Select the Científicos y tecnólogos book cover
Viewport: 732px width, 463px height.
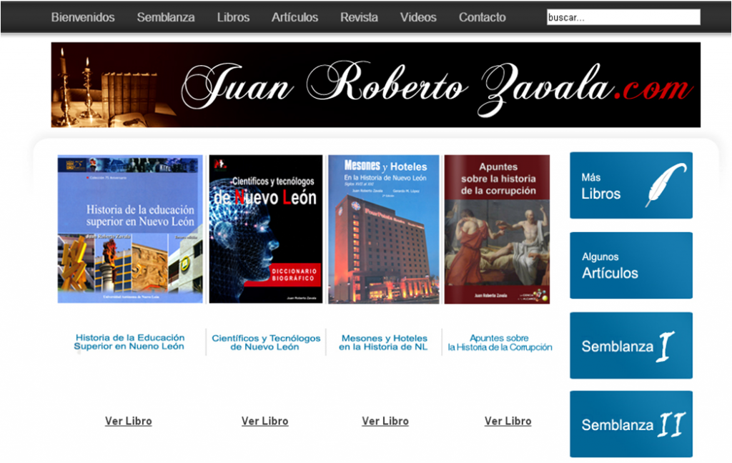[x=265, y=229]
